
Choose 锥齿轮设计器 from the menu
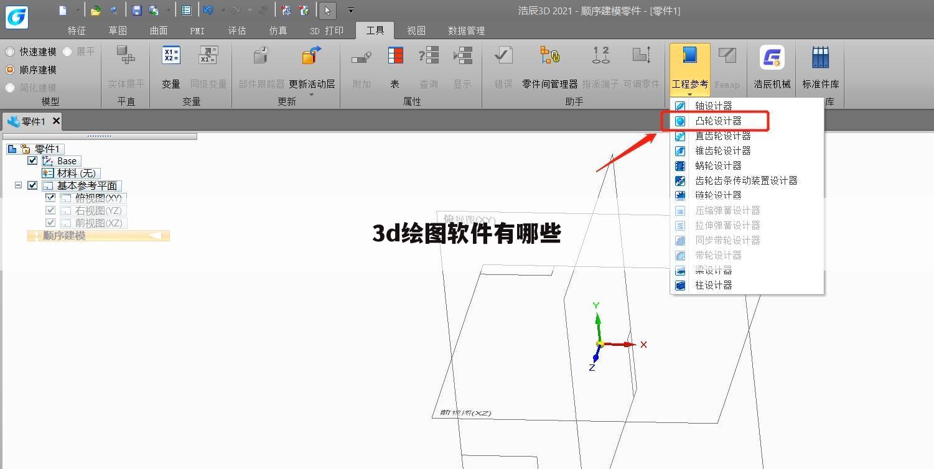point(747,151)
